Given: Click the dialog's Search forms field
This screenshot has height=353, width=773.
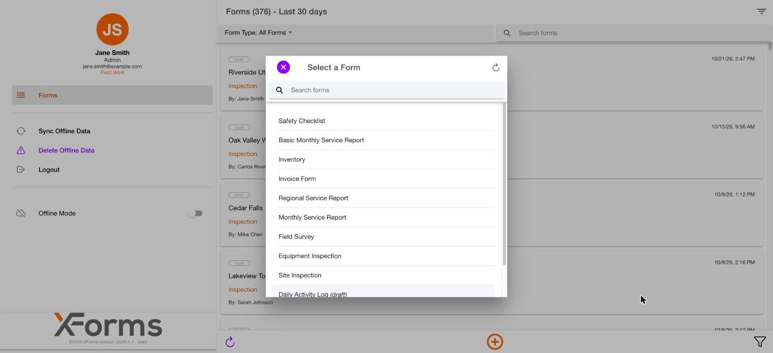Looking at the screenshot, I should [386, 90].
